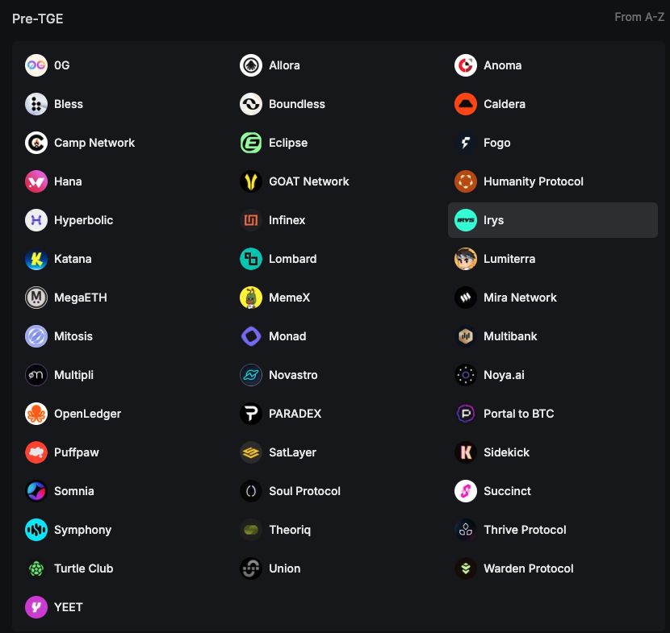Click the orange Caldera icon
Screen dimensions: 670x633
click(x=466, y=104)
